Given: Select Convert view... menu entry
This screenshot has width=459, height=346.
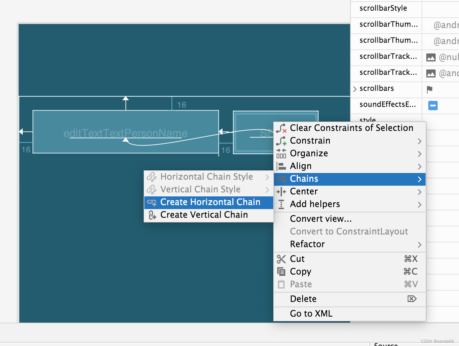Looking at the screenshot, I should [350, 219].
